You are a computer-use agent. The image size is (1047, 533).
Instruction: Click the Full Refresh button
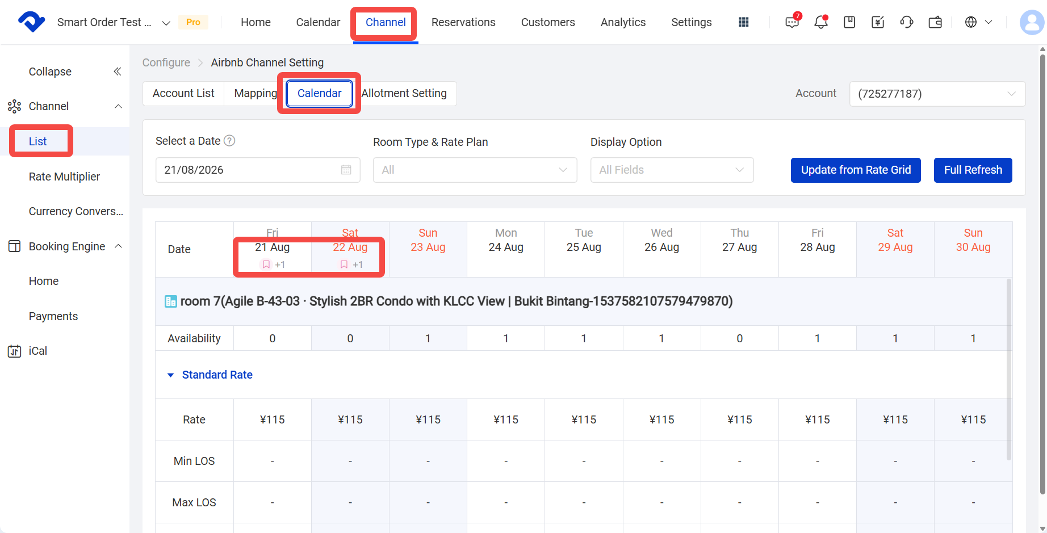point(973,170)
